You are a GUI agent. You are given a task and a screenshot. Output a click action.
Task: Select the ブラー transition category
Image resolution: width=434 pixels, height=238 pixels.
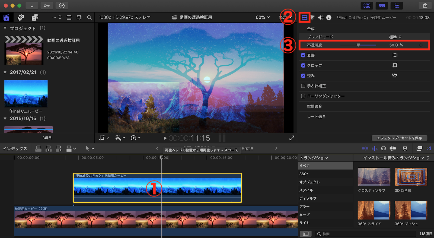tap(305, 207)
